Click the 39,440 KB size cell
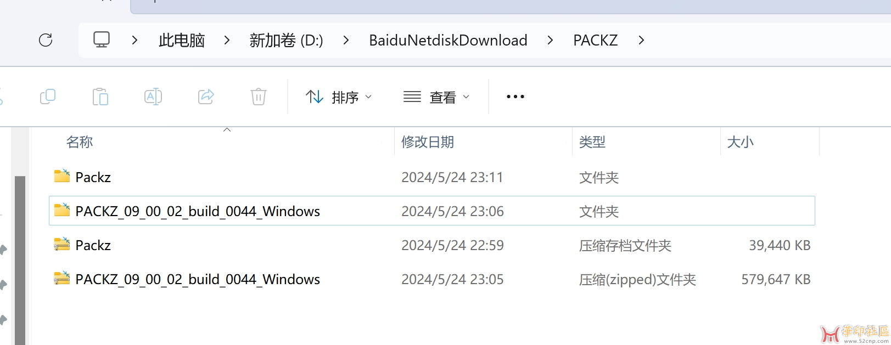Image resolution: width=891 pixels, height=345 pixels. tap(780, 245)
